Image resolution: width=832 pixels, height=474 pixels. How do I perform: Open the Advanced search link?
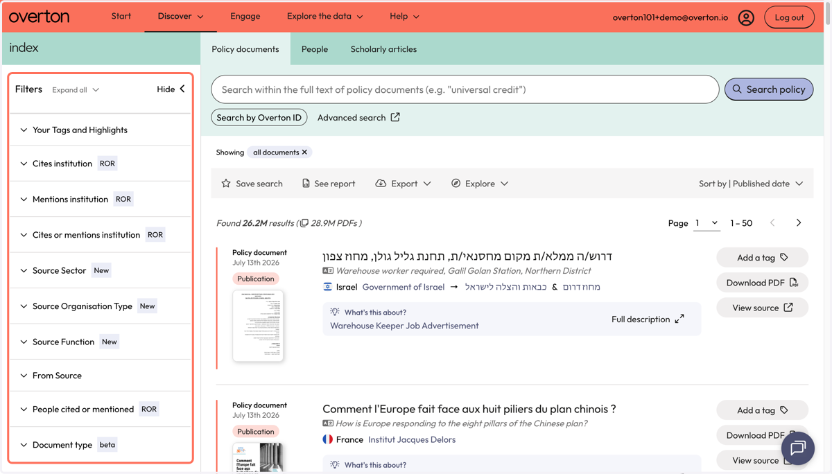[x=358, y=118]
